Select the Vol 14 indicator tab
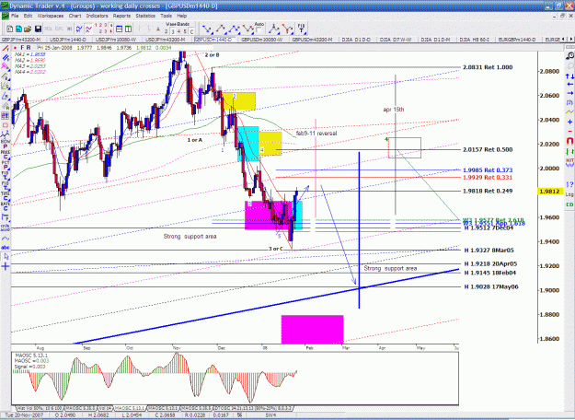Viewport: 575px width, 420px height. (x=105, y=408)
